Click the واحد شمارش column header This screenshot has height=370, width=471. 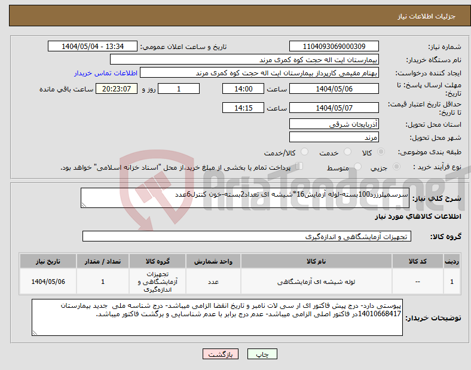pyautogui.click(x=213, y=261)
